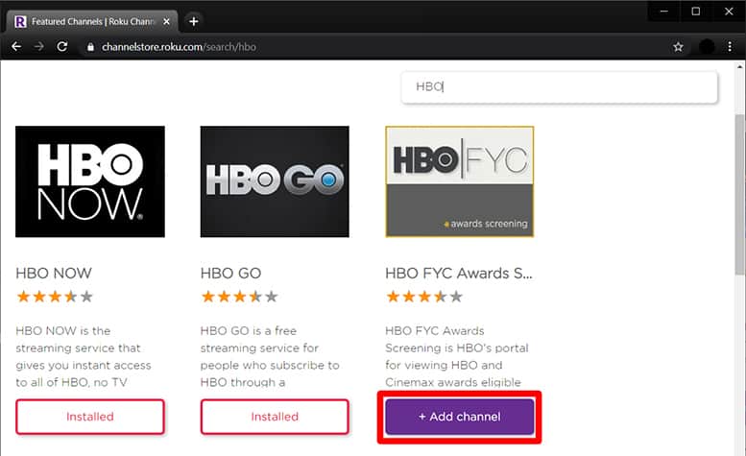Click the description 'HBO GO is a free streaming service'
This screenshot has width=746, height=456.
(270, 356)
